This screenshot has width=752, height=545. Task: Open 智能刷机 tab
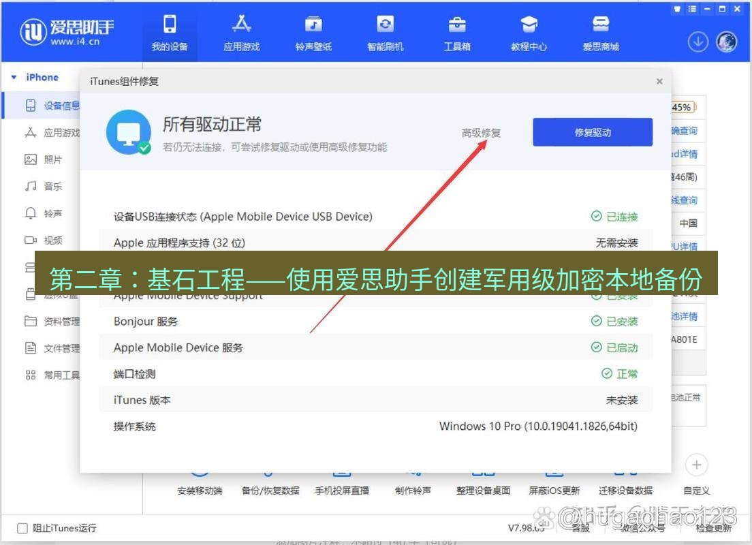pyautogui.click(x=385, y=33)
